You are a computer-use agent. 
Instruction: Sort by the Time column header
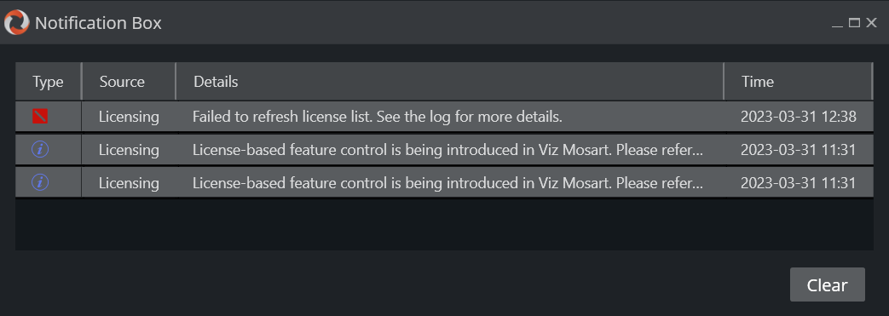pyautogui.click(x=799, y=82)
